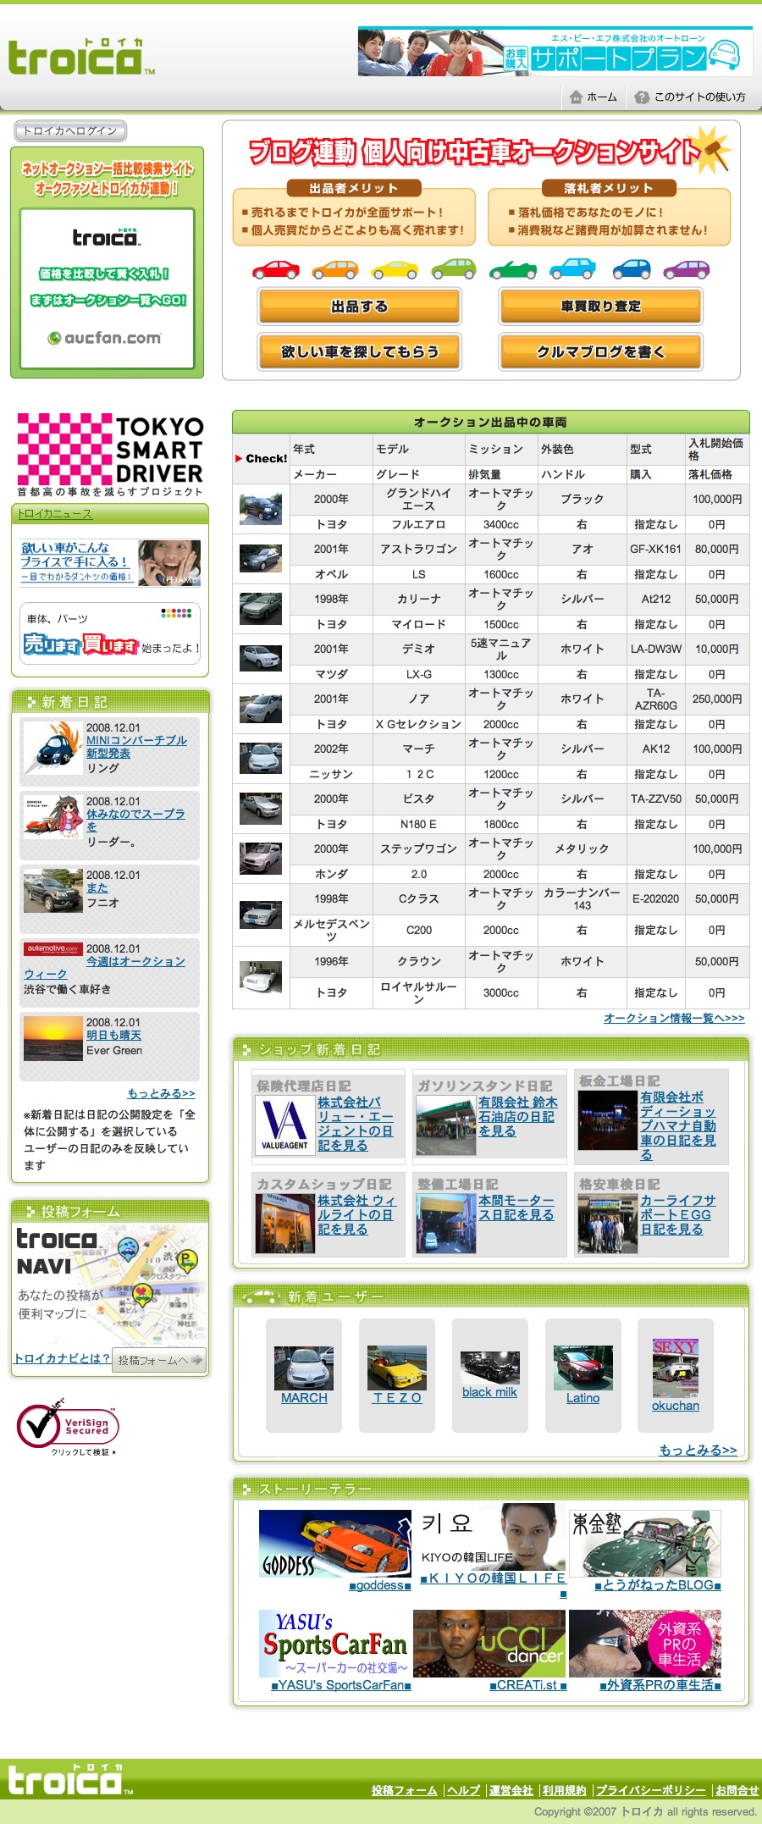The image size is (762, 1824).
Task: Open the 有限会社 鈴木石油店の日記を見る link
Action: coord(517,1116)
